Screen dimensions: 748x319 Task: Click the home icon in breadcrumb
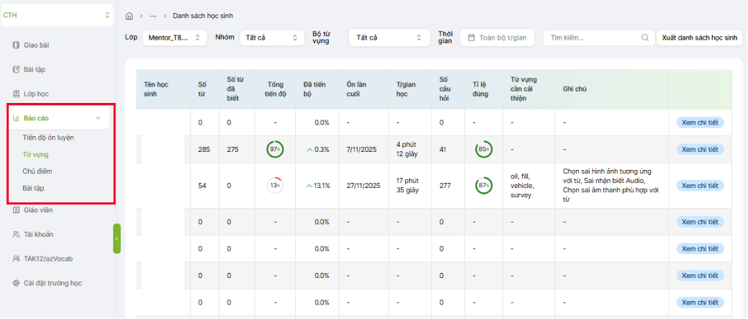click(129, 16)
